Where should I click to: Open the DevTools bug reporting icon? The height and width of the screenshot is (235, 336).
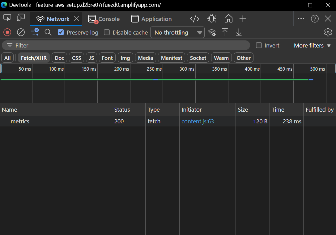(211, 19)
